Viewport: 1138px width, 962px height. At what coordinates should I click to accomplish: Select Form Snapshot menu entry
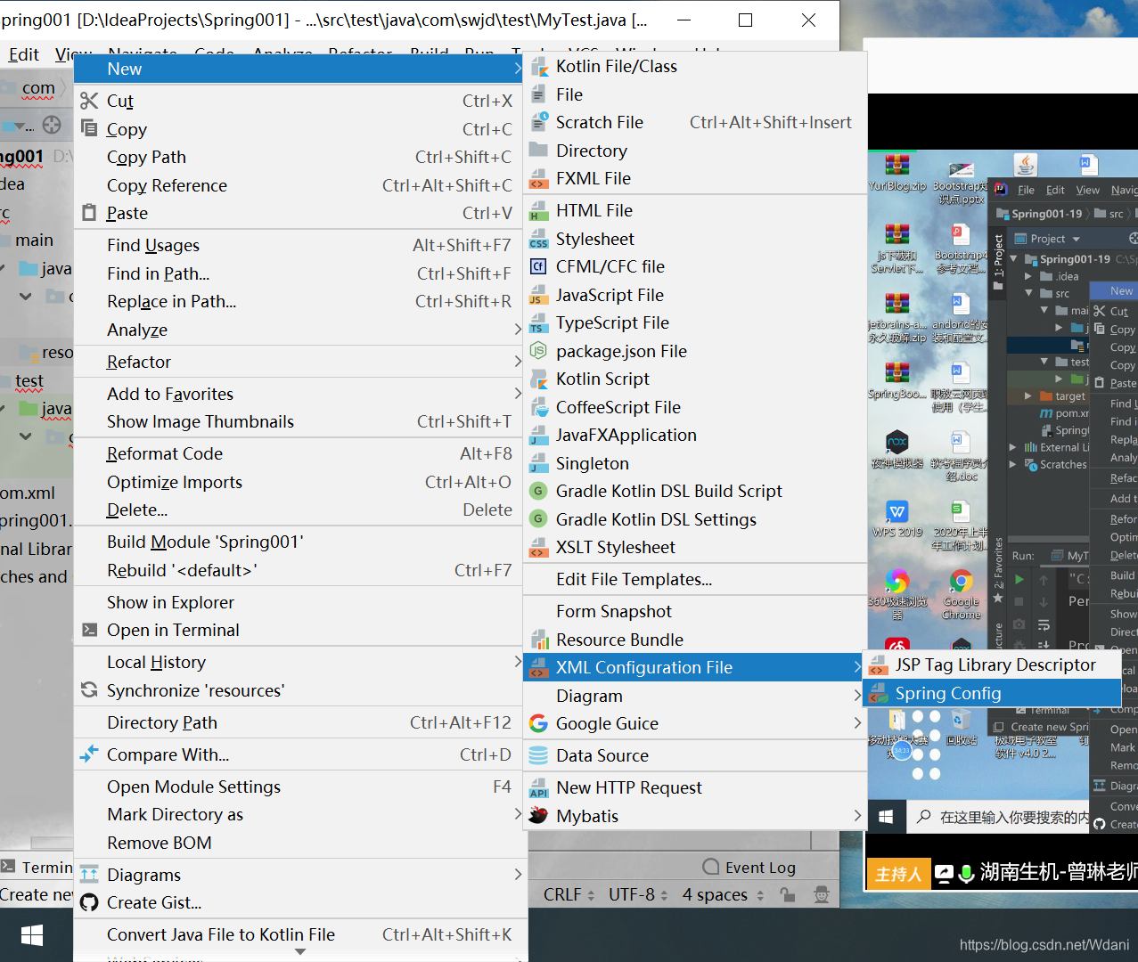point(695,611)
